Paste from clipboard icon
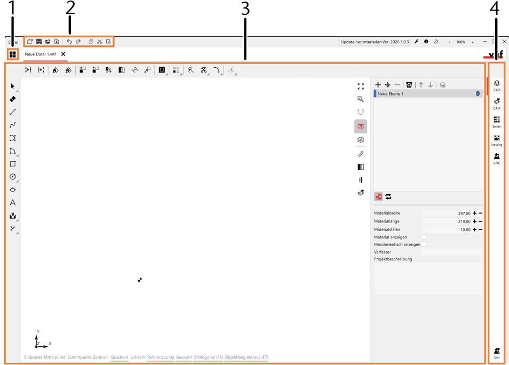509x365 pixels. (108, 42)
